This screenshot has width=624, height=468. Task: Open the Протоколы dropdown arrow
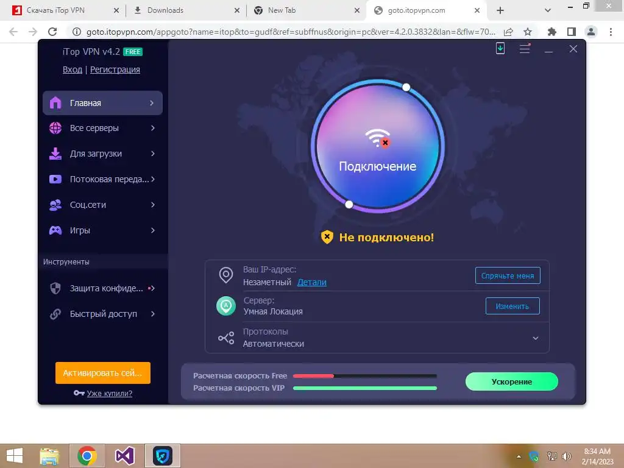(x=536, y=338)
